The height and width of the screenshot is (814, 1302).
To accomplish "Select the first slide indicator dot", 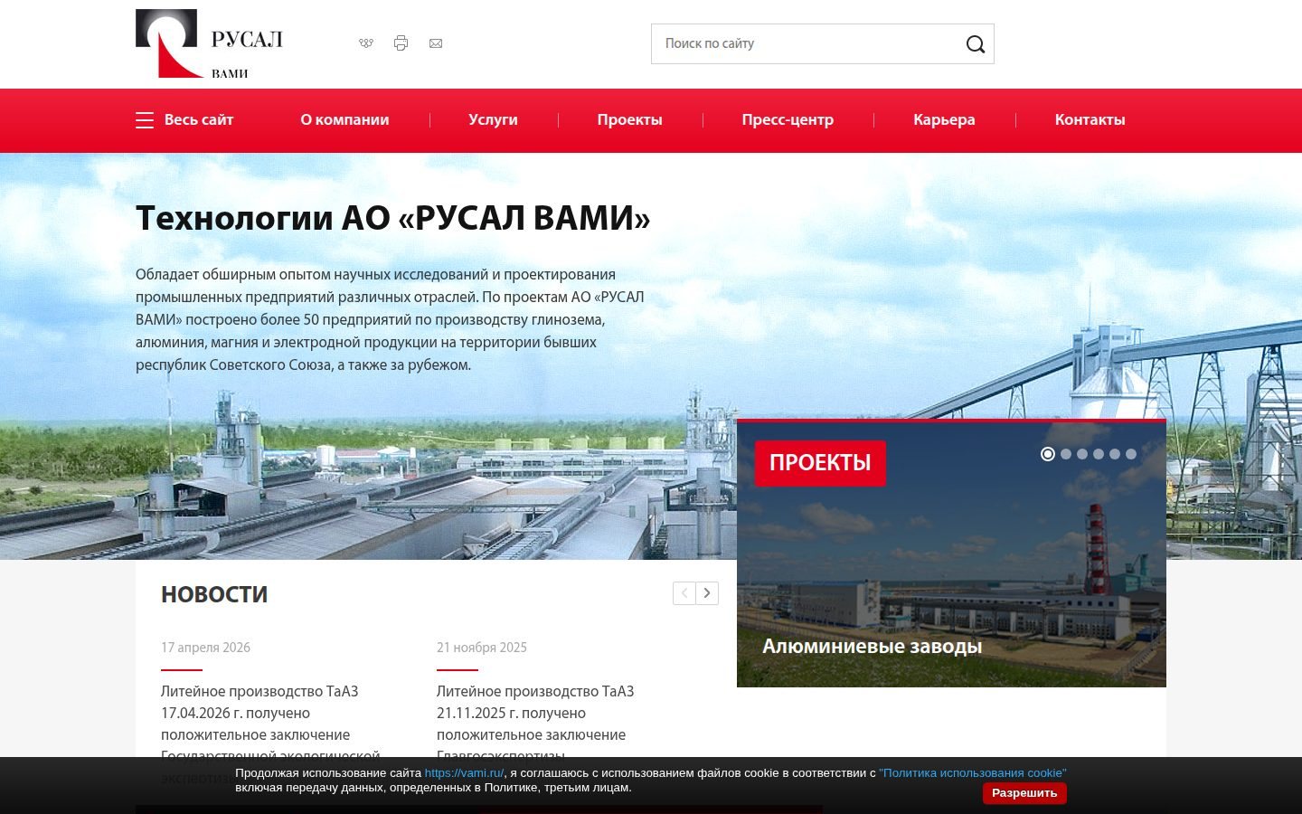I will (1048, 454).
